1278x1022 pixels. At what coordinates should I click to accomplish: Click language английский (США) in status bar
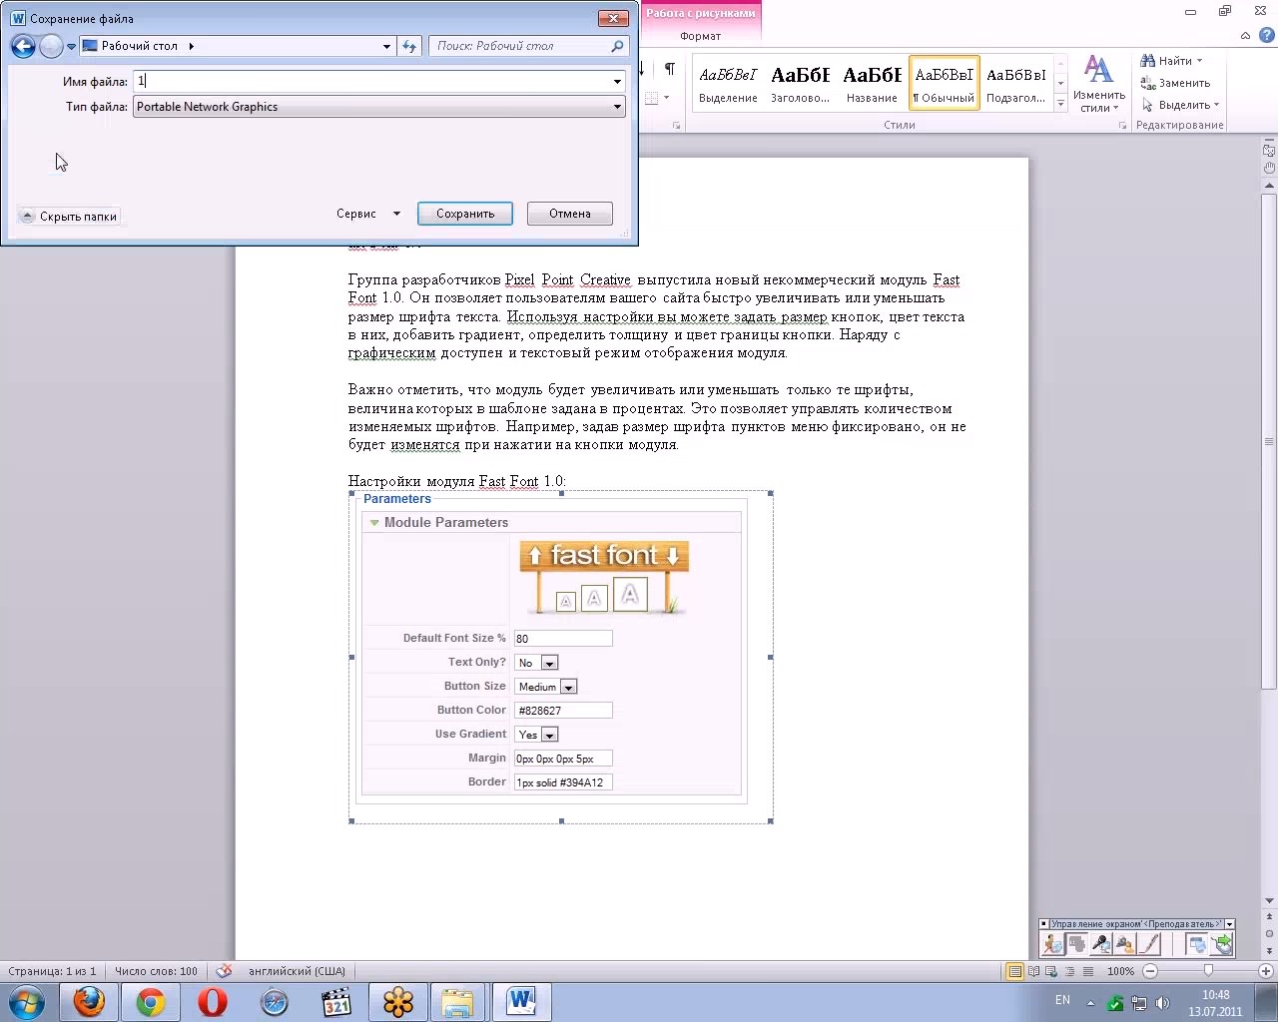pyautogui.click(x=297, y=971)
